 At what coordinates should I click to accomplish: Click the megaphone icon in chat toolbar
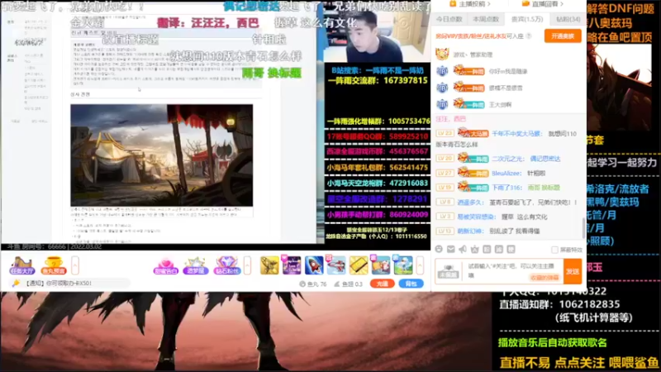(463, 250)
